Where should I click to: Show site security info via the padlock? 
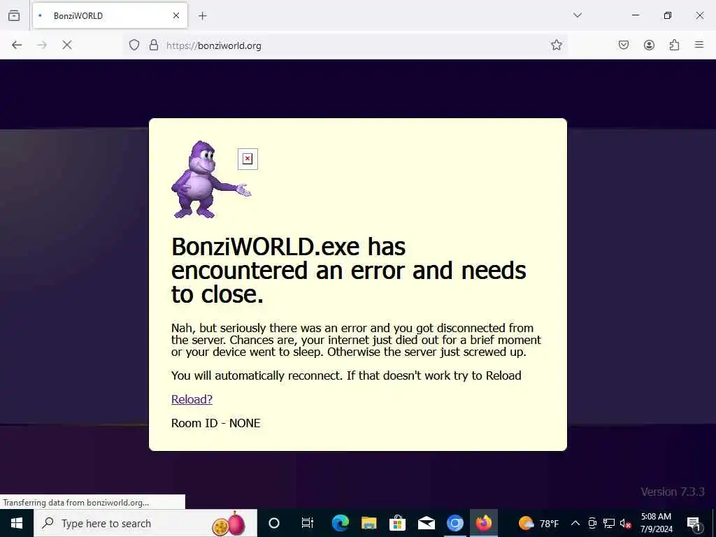pyautogui.click(x=154, y=45)
